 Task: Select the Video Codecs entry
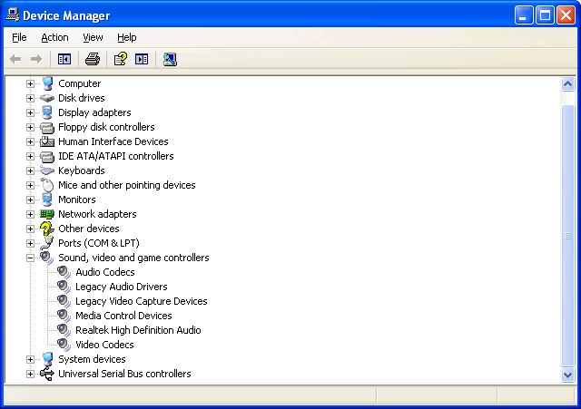(104, 345)
